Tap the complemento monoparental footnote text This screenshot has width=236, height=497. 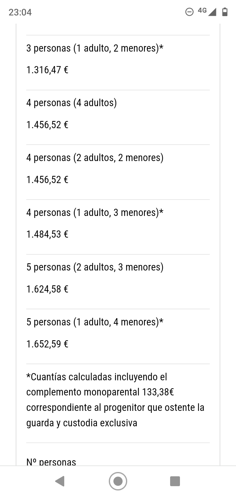(115, 400)
